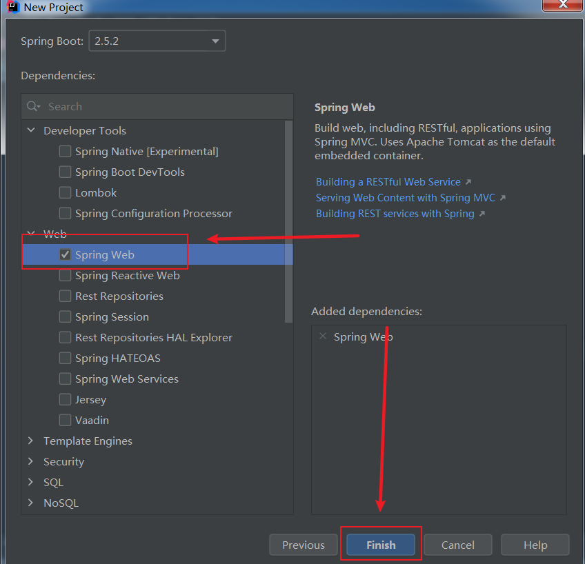
Task: Select Spring Web in added dependencies
Action: click(x=364, y=337)
